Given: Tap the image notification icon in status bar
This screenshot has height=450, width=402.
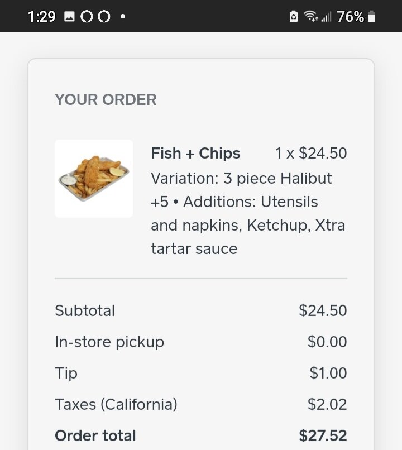Looking at the screenshot, I should tap(70, 17).
